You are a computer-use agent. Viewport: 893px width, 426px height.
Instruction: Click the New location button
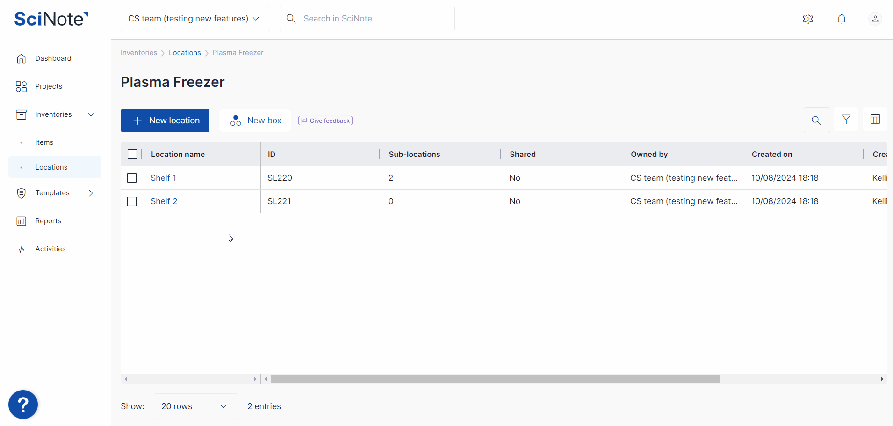(165, 121)
